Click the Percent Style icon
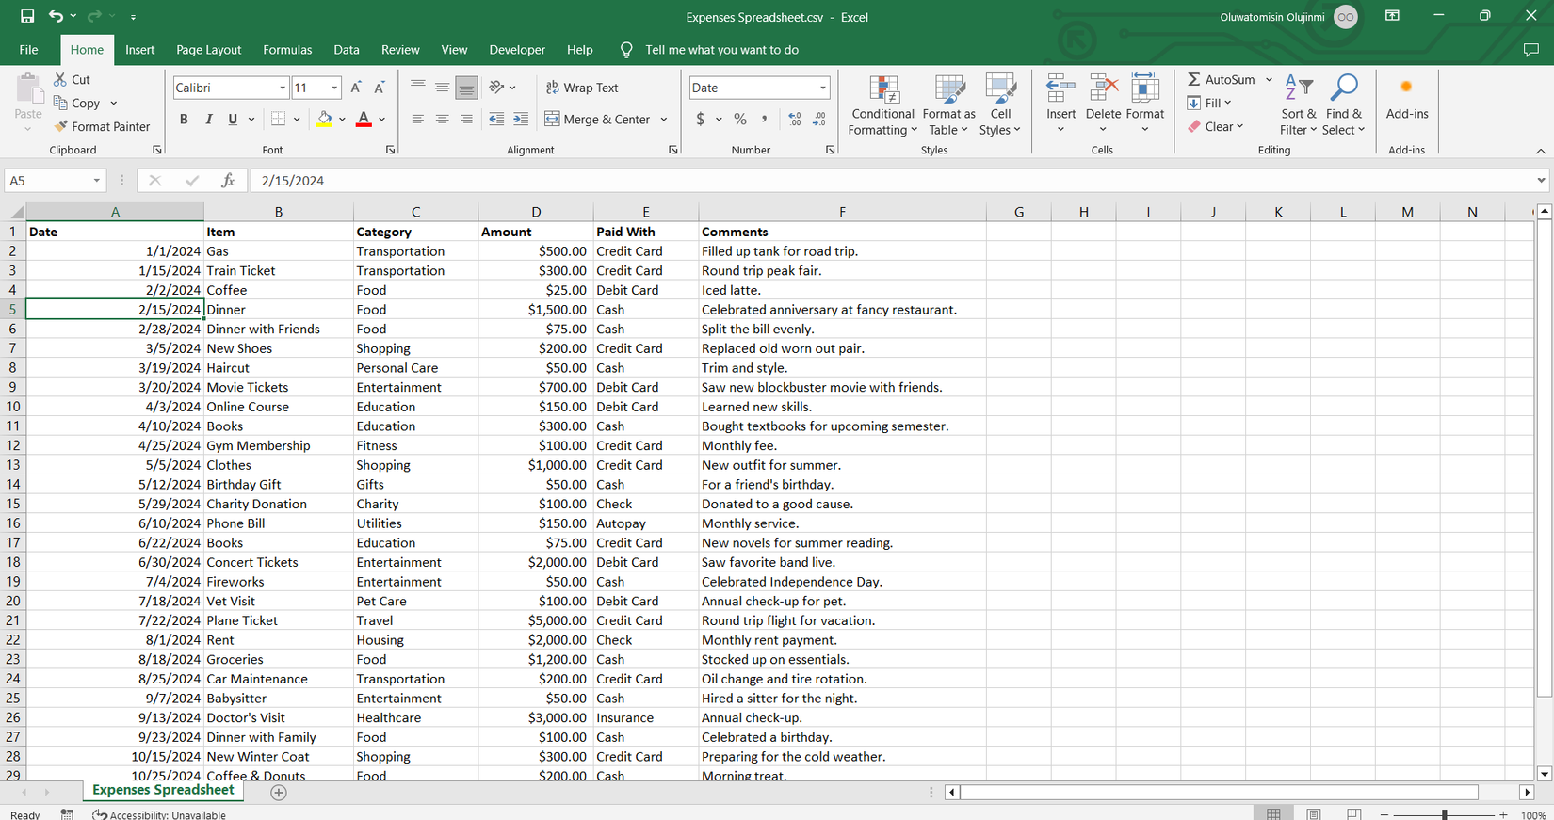 (x=740, y=120)
